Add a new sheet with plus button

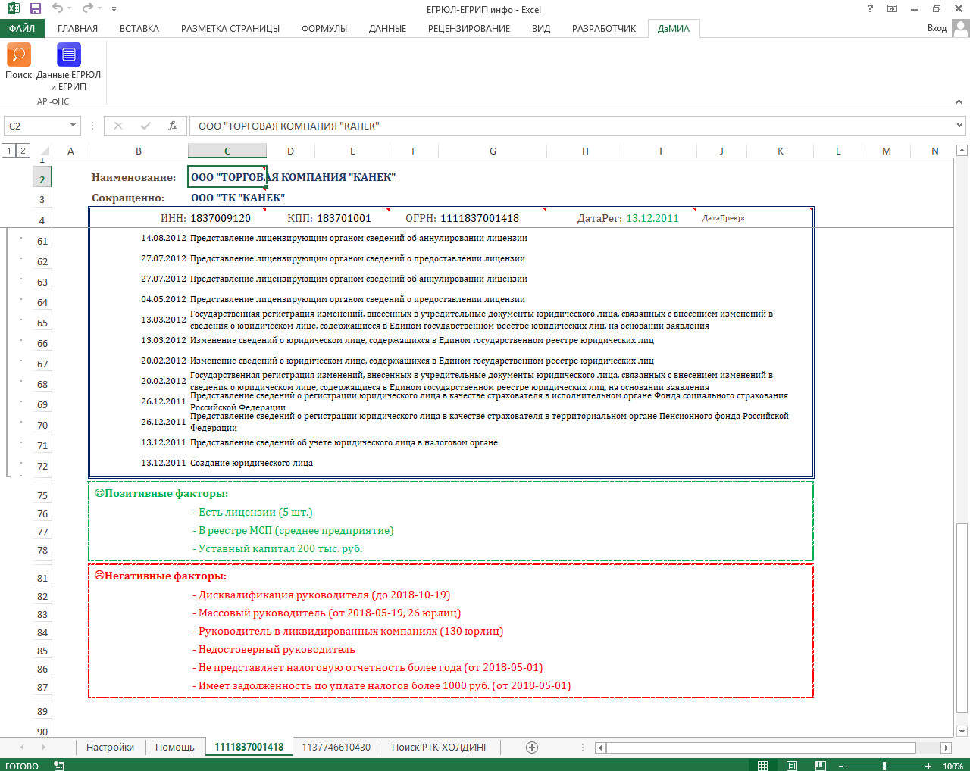click(x=532, y=748)
